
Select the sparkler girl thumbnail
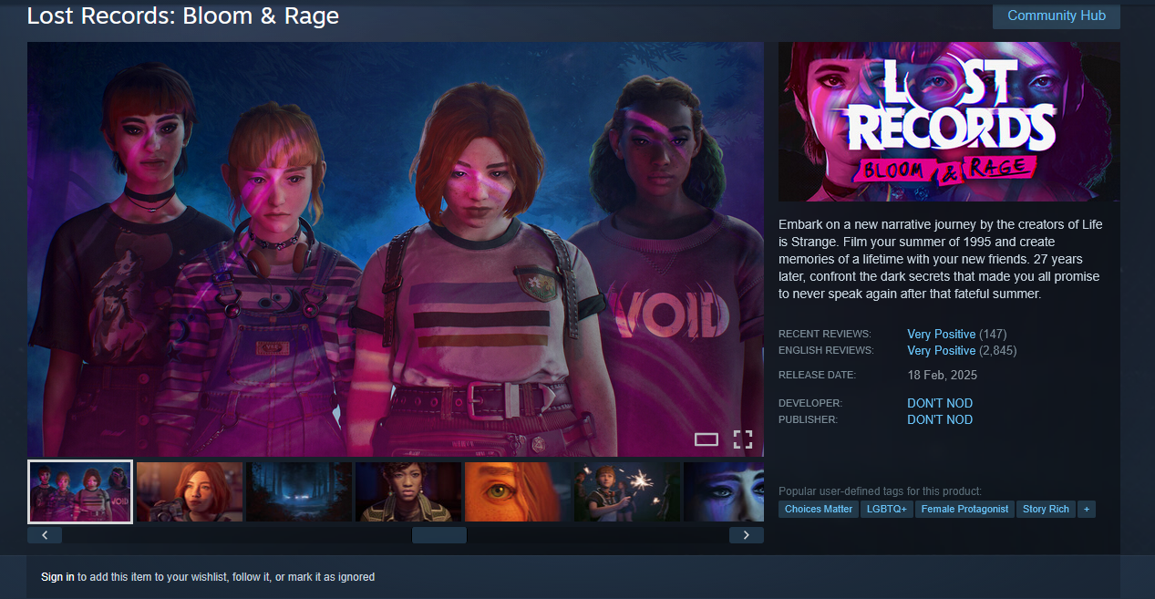(627, 491)
